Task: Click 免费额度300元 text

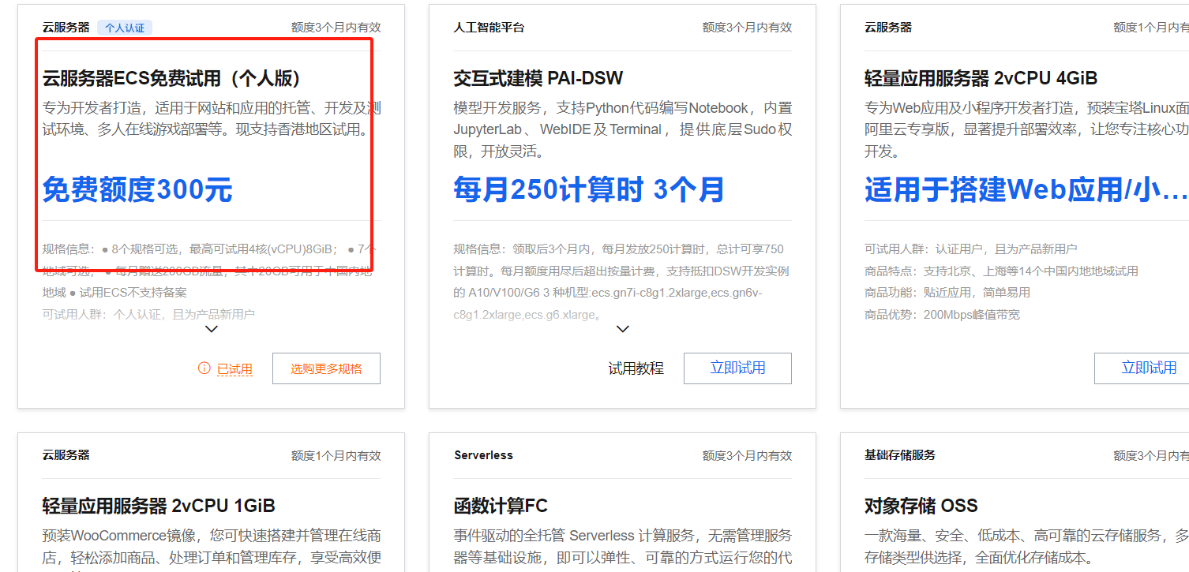Action: coord(137,190)
